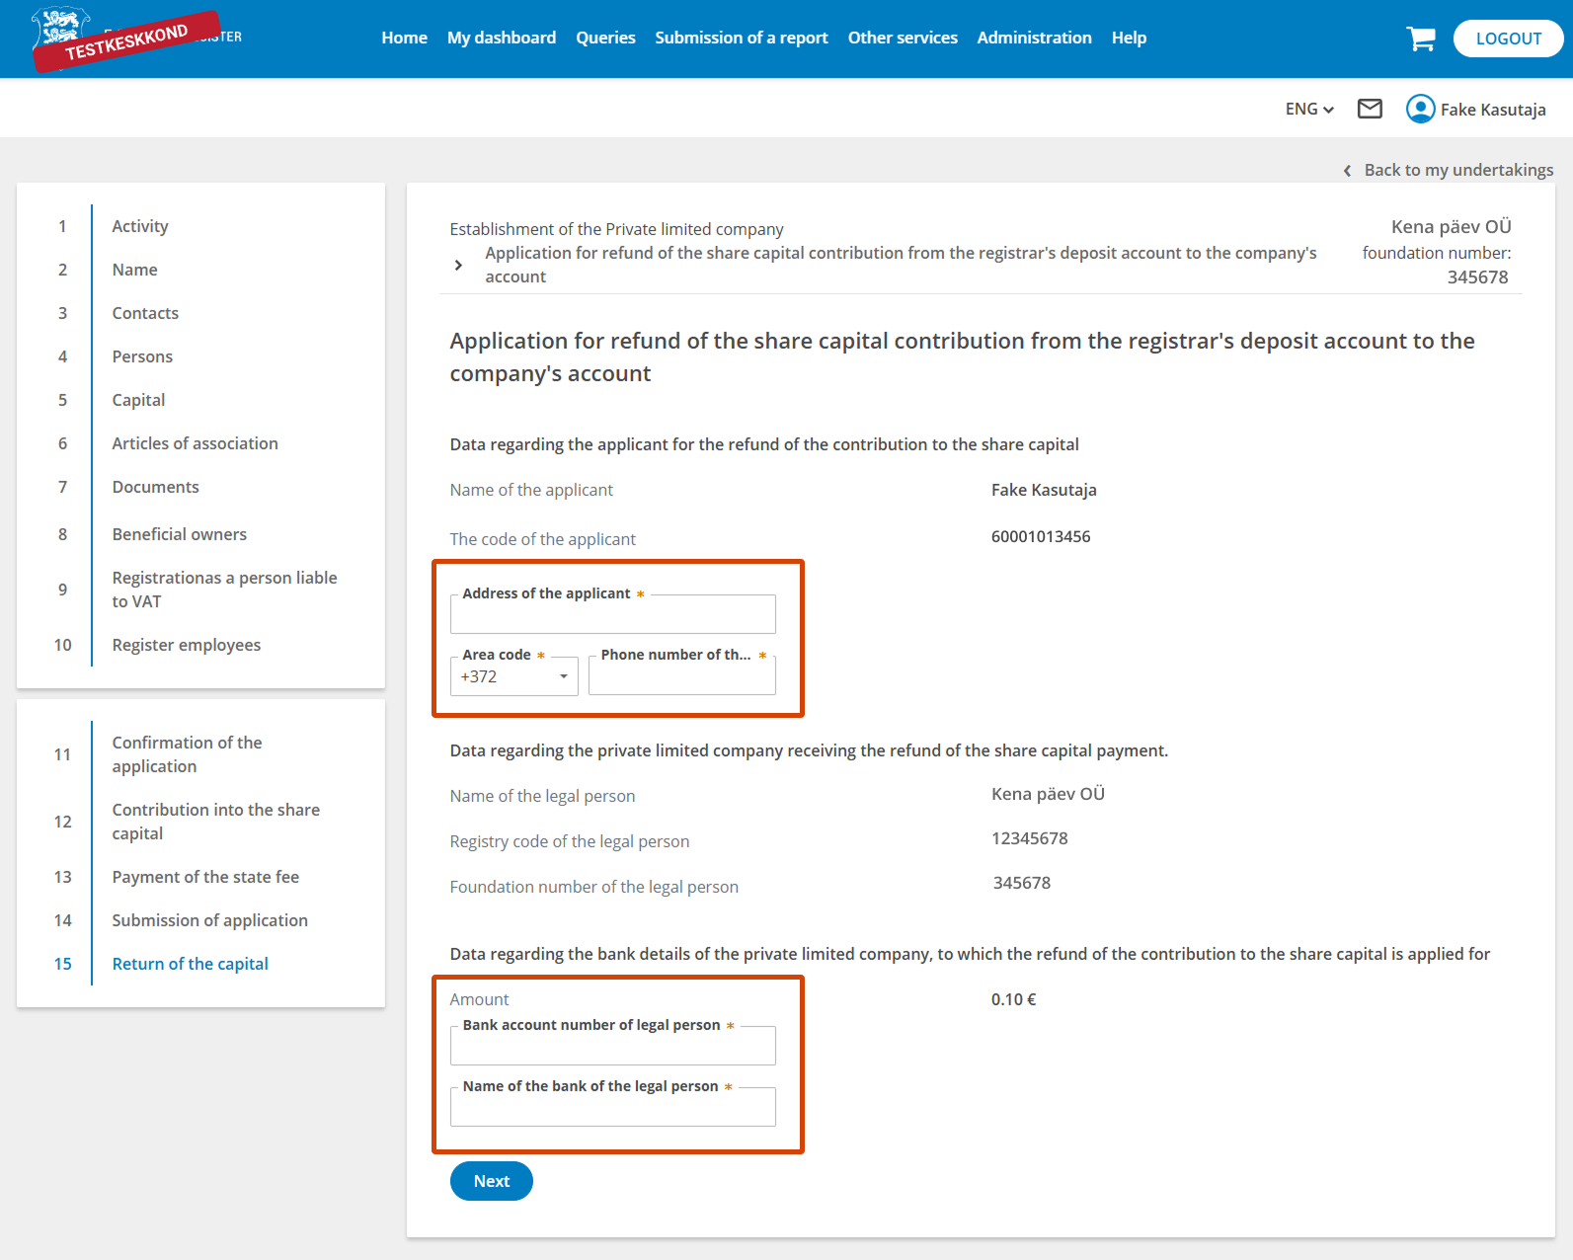Open the Help menu

point(1129,38)
